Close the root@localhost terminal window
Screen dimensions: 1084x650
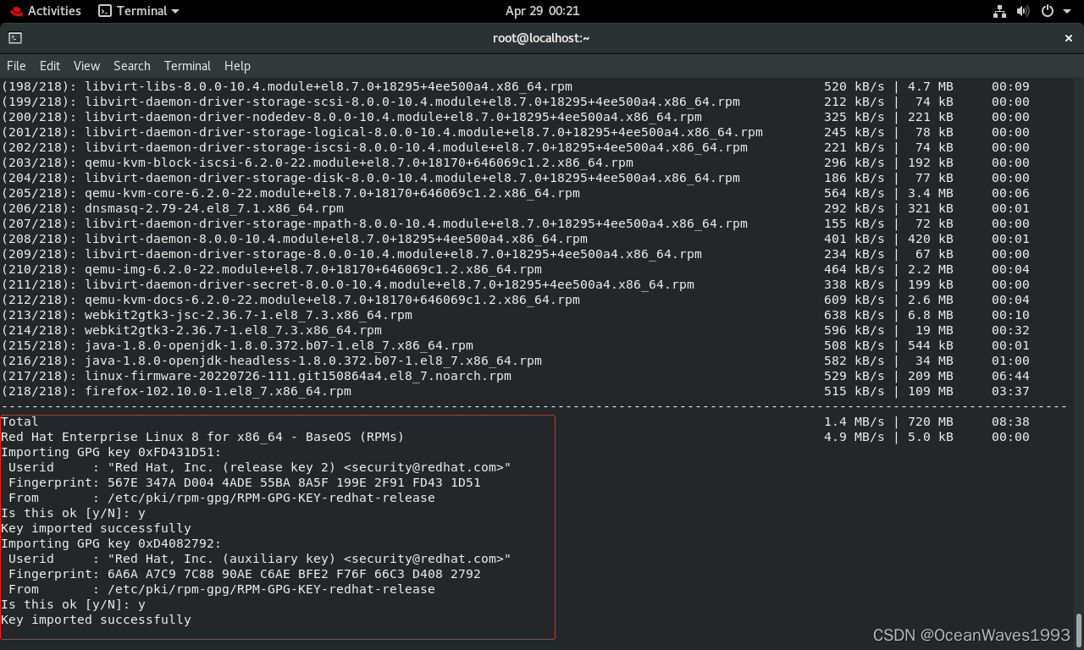tap(1069, 38)
